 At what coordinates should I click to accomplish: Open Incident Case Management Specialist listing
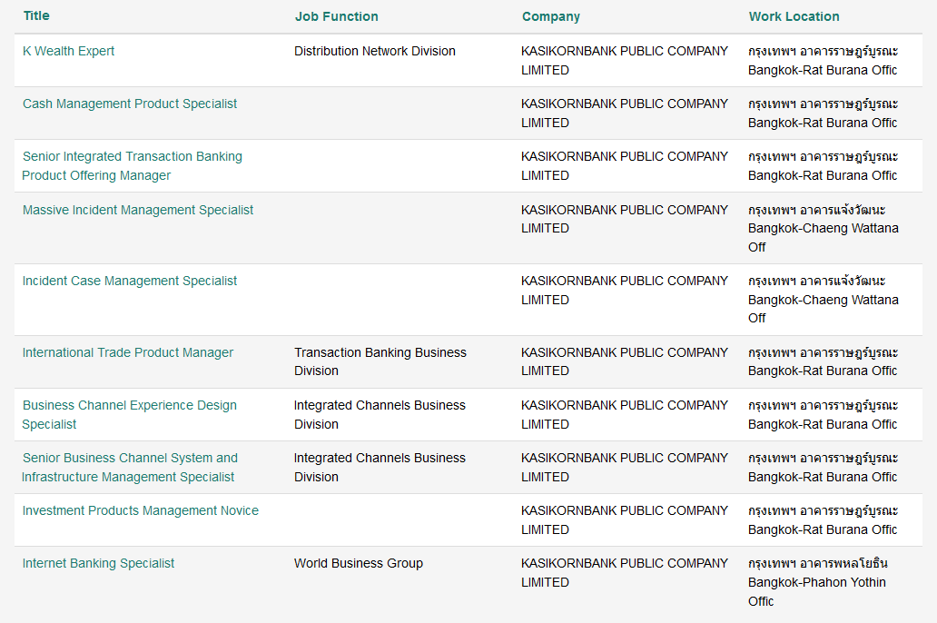pos(130,281)
